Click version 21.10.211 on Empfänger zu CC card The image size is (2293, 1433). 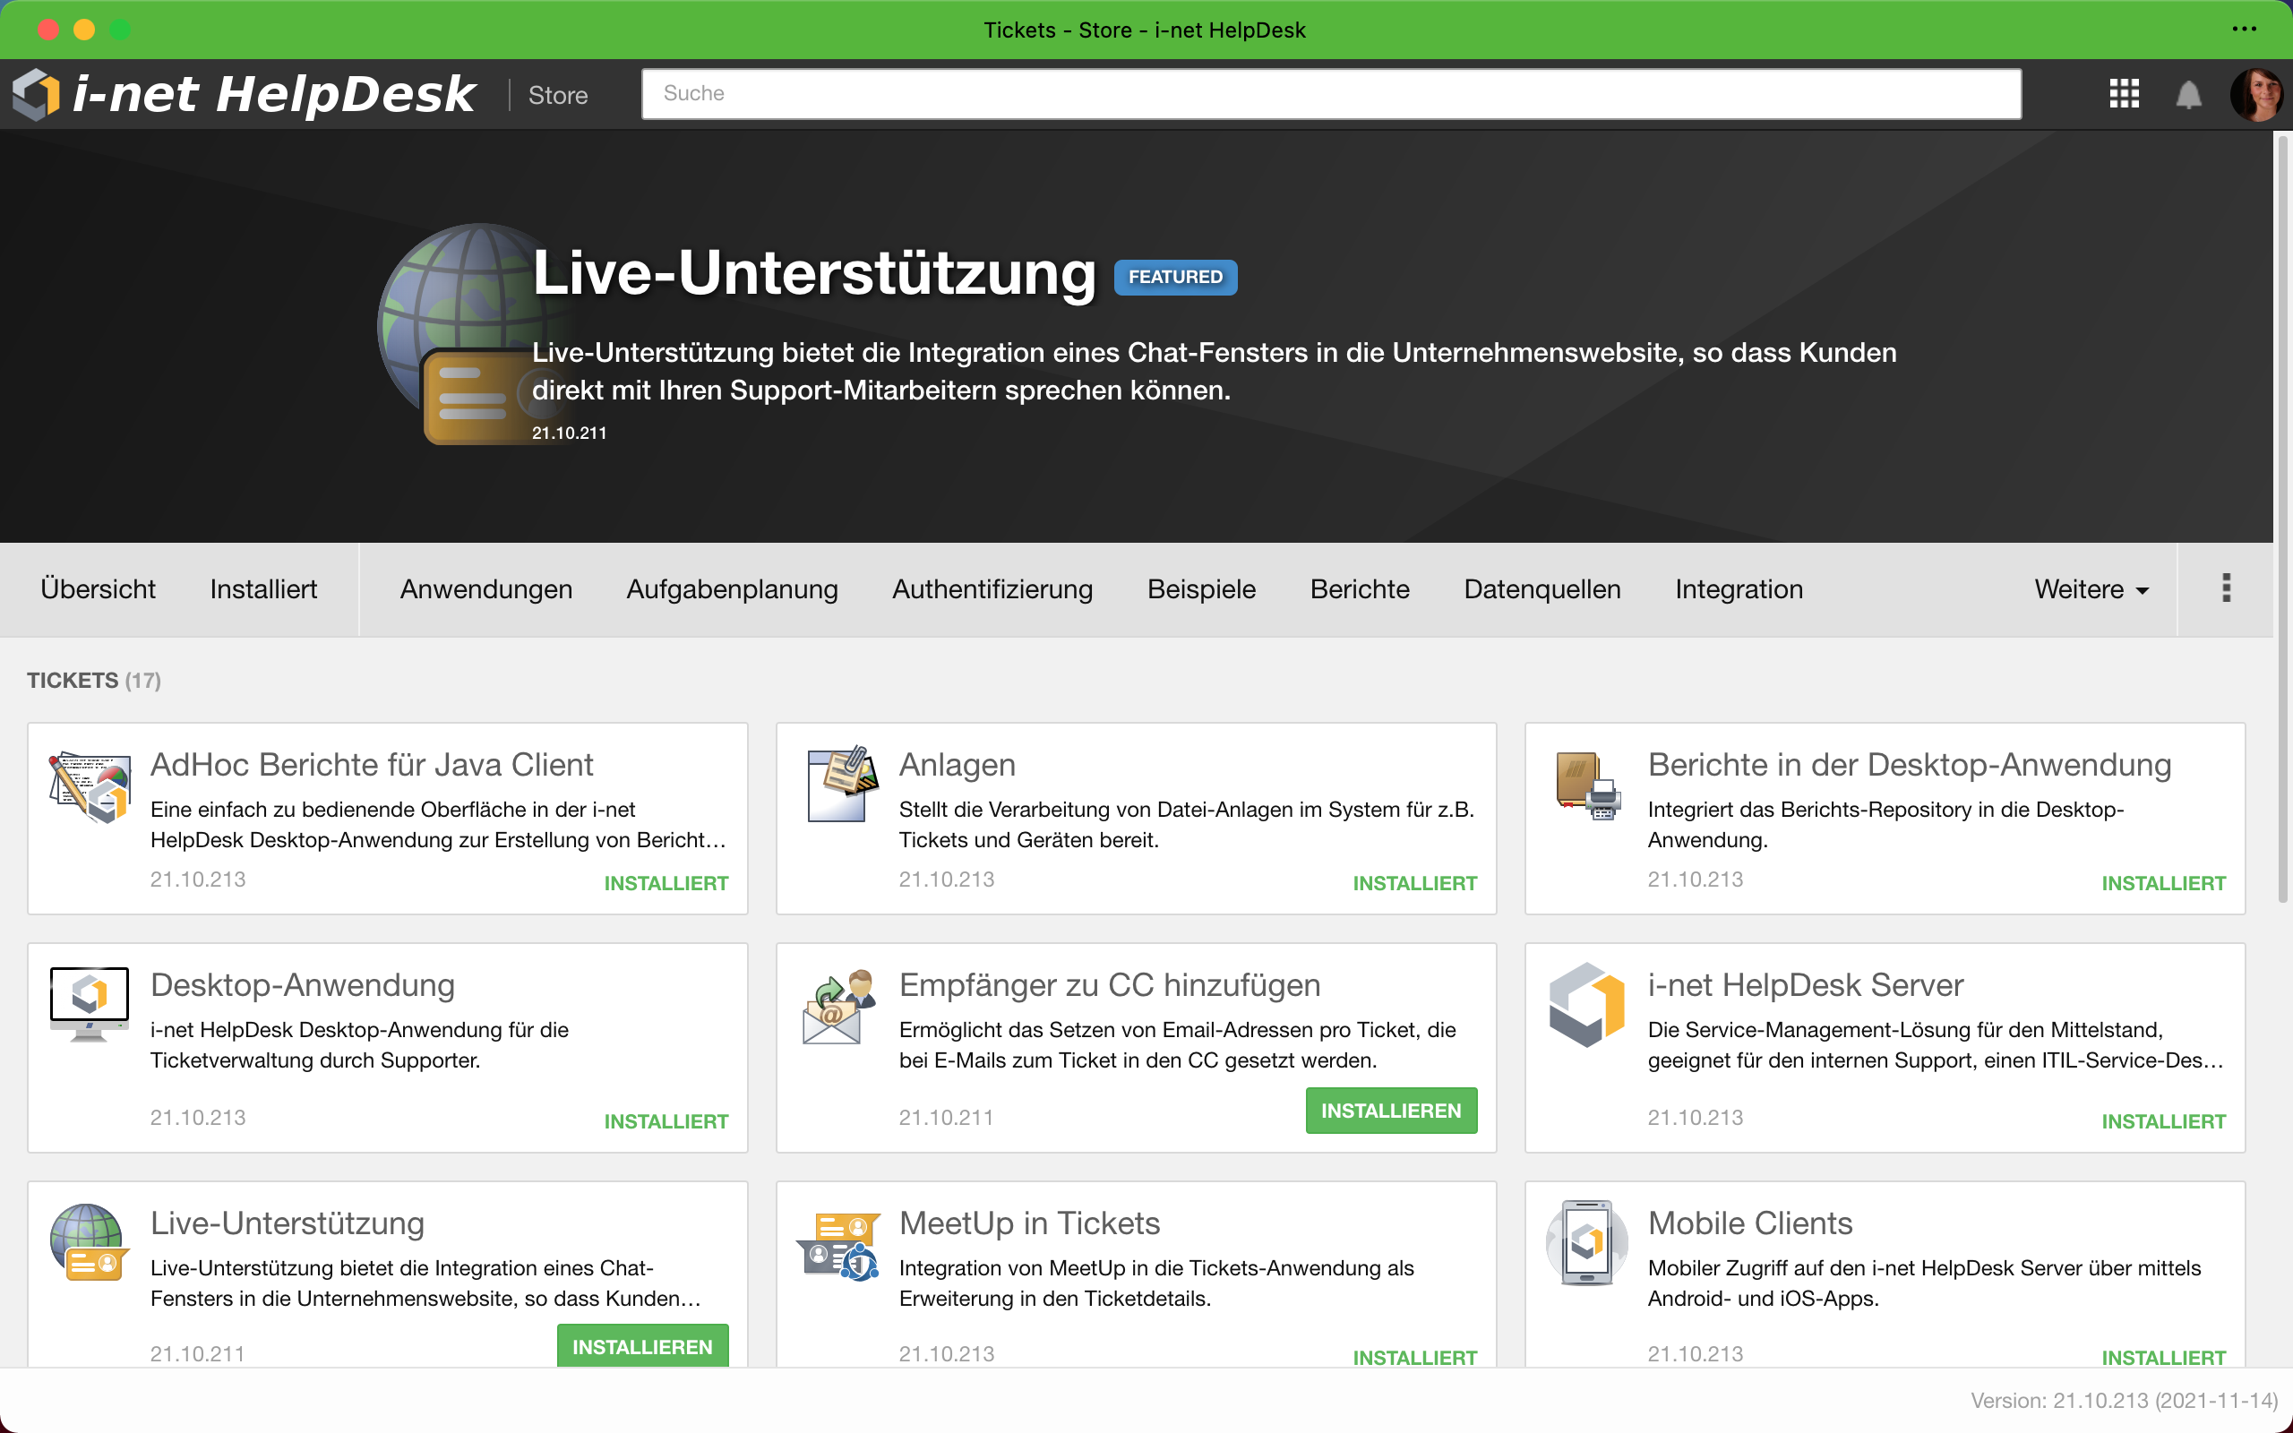pos(946,1118)
